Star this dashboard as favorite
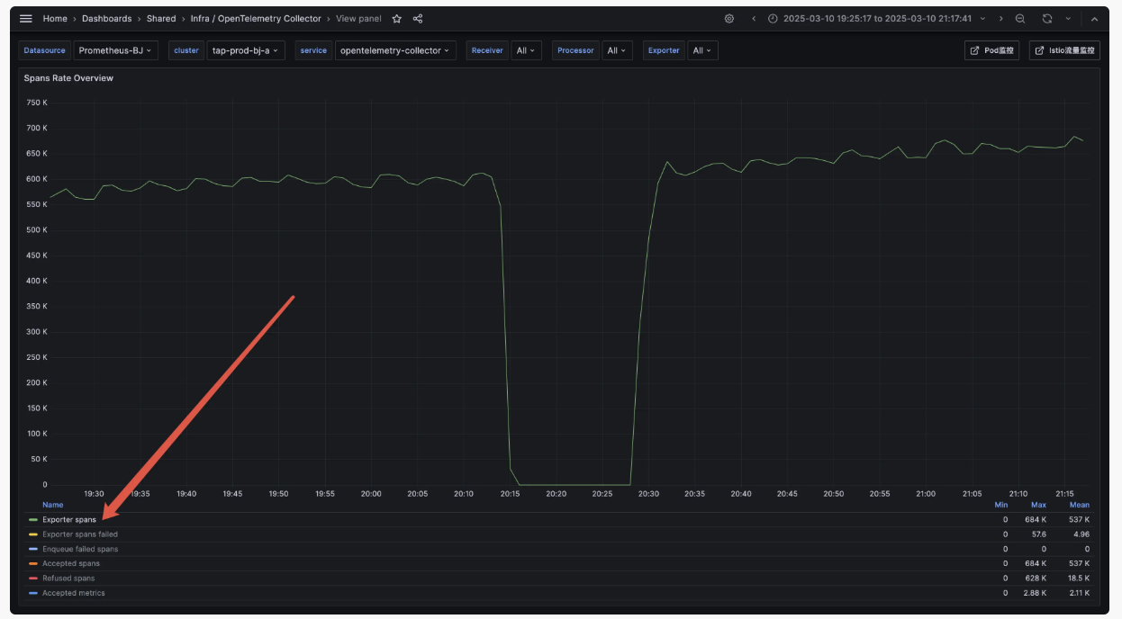Viewport: 1122px width, 619px height. (397, 19)
